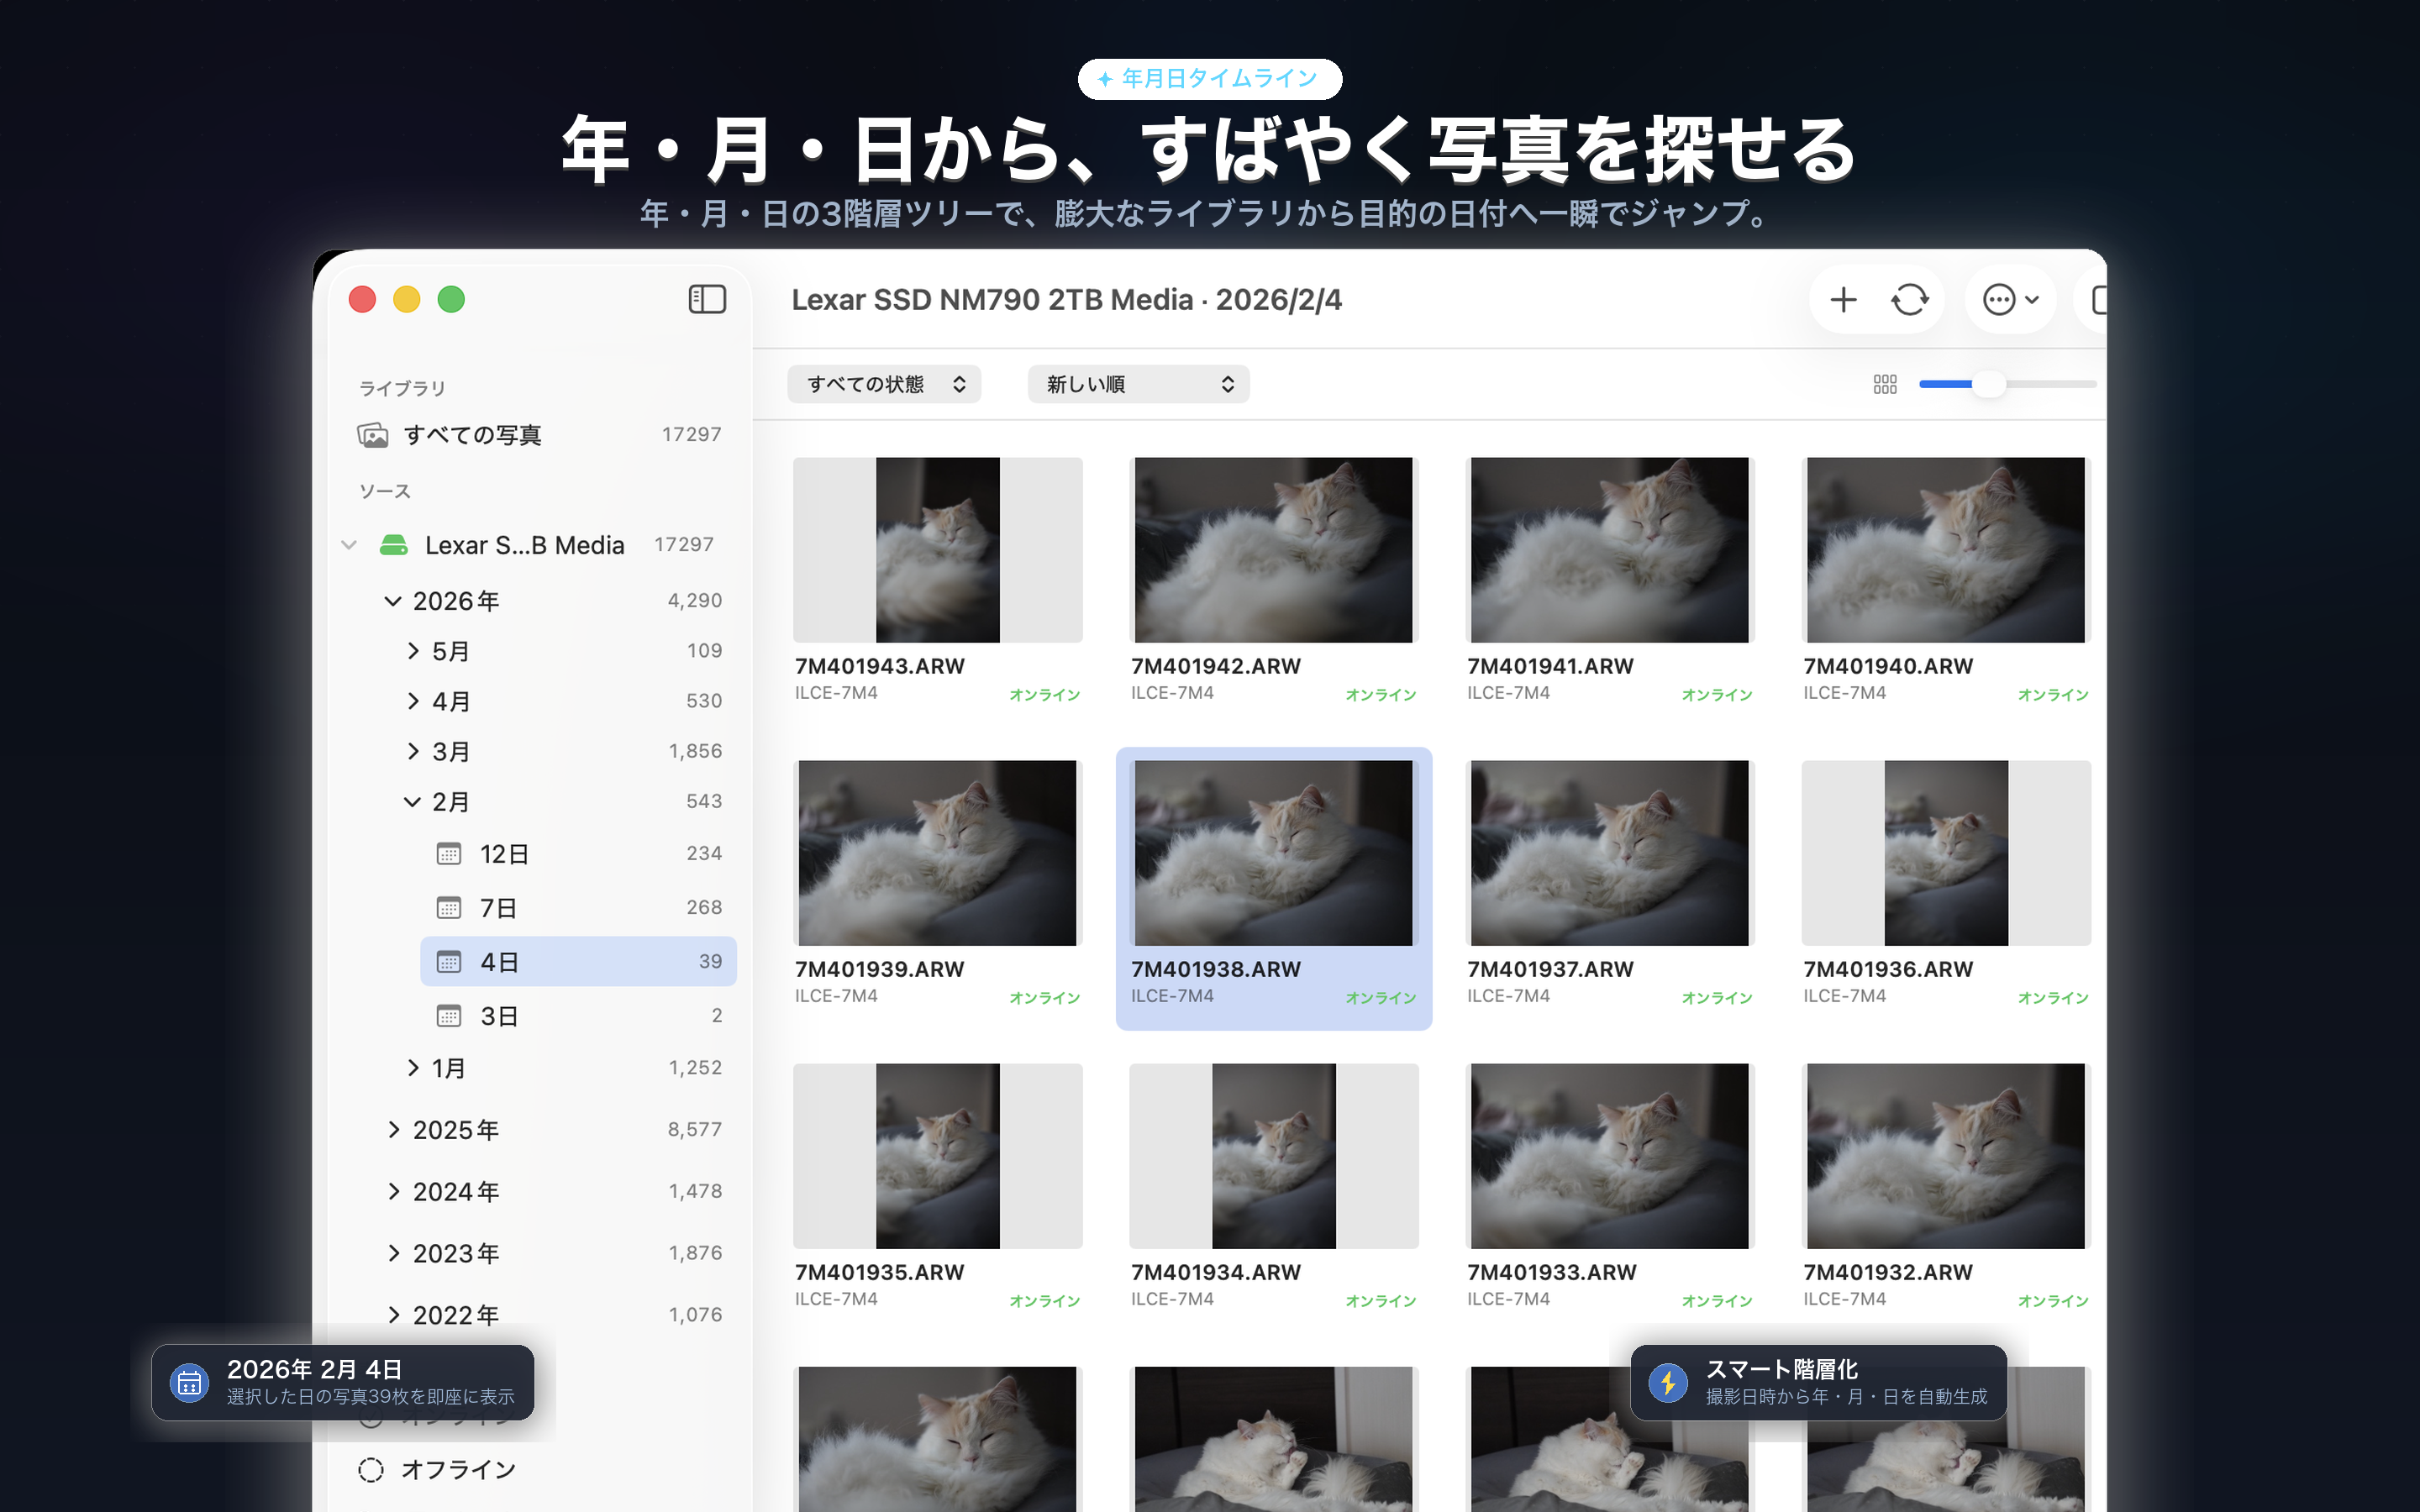2420x1512 pixels.
Task: Open thumbnail 7M401943.ARW
Action: tap(938, 550)
